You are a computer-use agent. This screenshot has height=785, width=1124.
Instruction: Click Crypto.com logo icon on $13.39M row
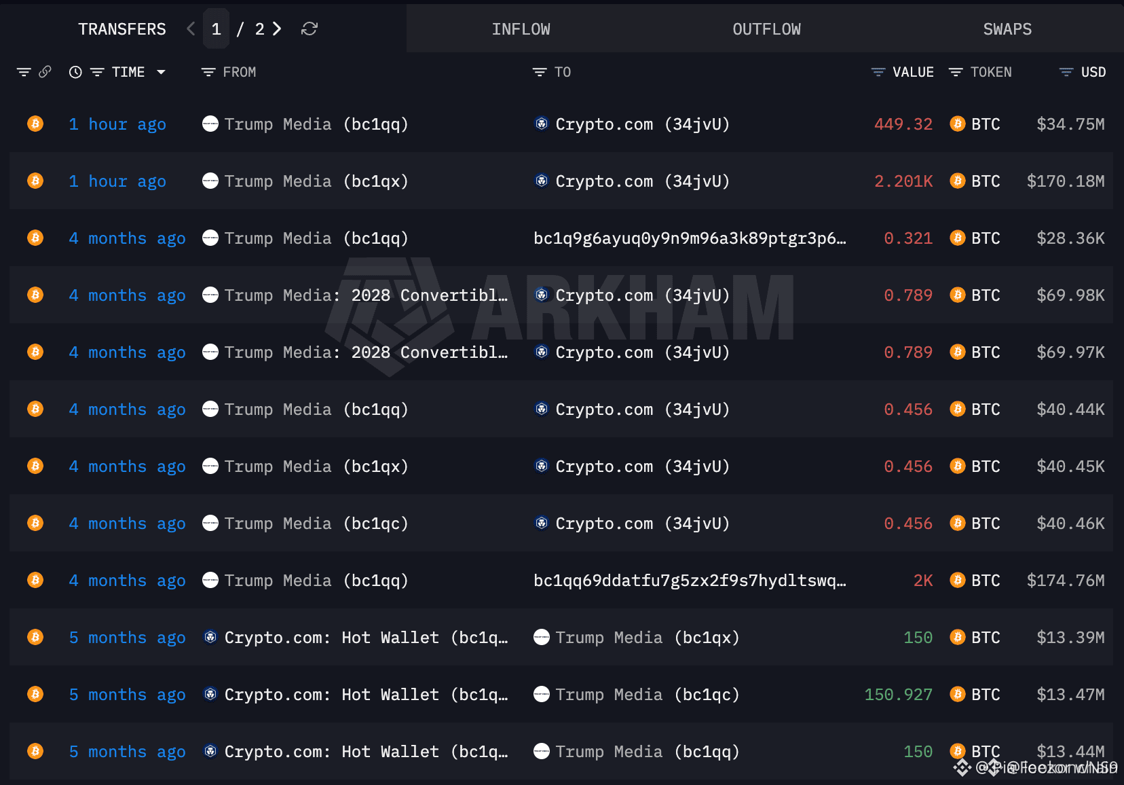(x=210, y=637)
